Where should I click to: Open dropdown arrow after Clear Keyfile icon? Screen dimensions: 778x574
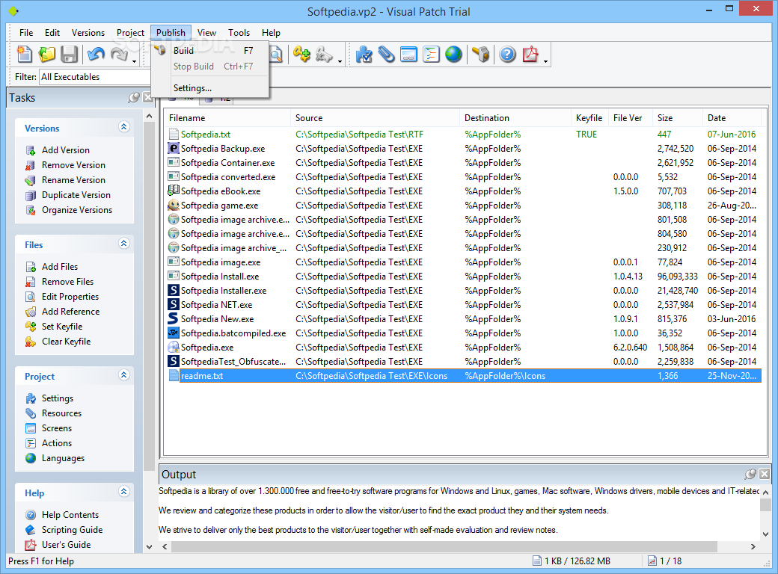pos(340,61)
